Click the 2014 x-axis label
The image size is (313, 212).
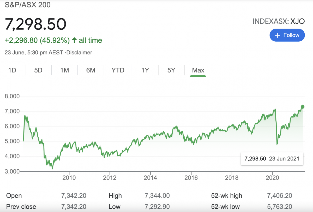click(151, 178)
